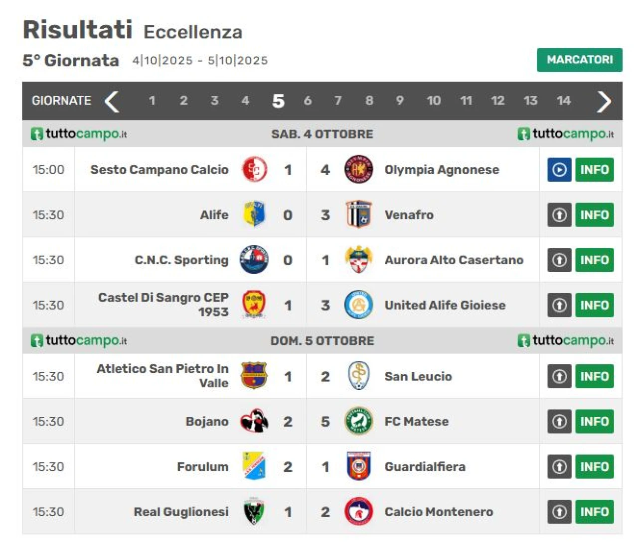Viewport: 638px width, 543px height.
Task: Open the MARCATORI button
Action: point(579,60)
